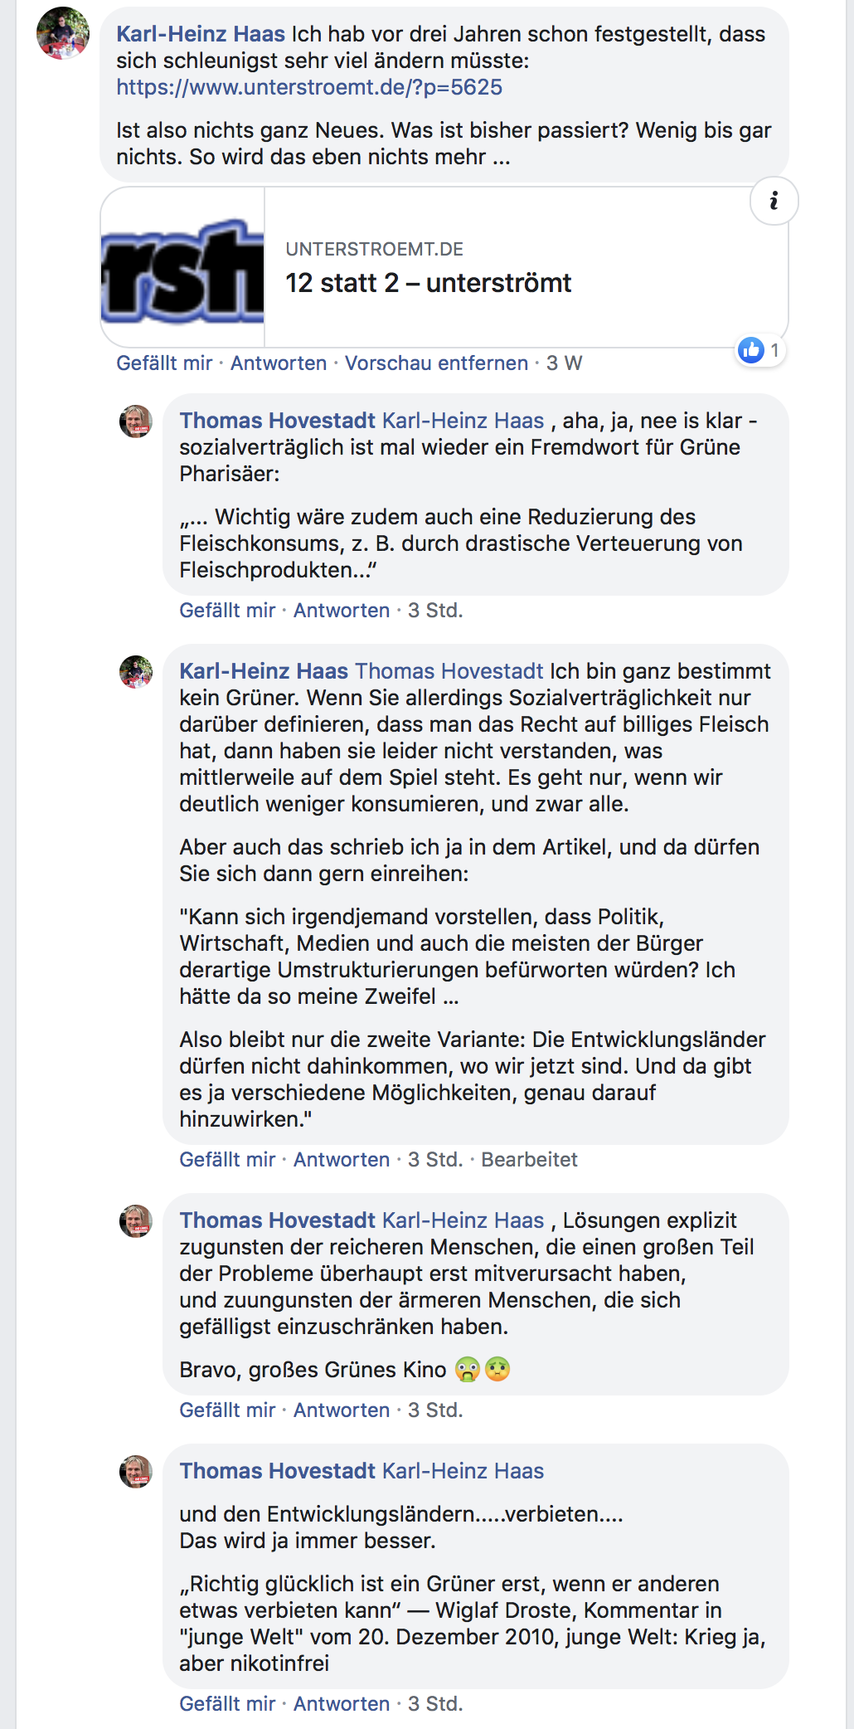Open the rsh logo preview thumbnail

(x=182, y=267)
